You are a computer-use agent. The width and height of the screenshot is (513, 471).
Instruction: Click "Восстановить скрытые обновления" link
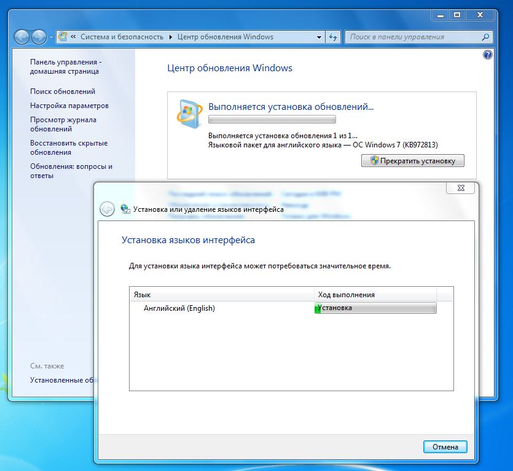(69, 147)
